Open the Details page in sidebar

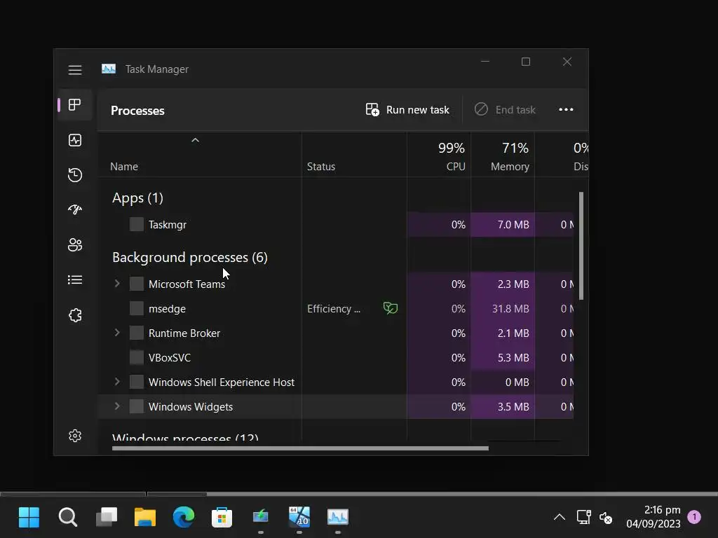(75, 280)
